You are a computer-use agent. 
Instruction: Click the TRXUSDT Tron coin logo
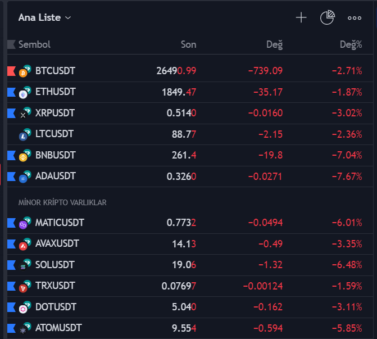24,287
